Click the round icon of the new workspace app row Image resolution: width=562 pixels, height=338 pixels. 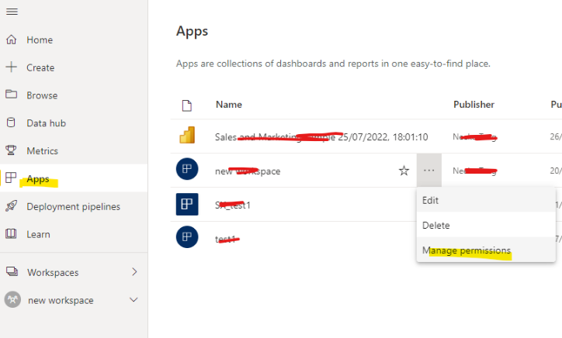tap(187, 169)
